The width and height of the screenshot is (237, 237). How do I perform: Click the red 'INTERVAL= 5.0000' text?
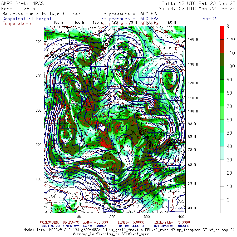172,222
